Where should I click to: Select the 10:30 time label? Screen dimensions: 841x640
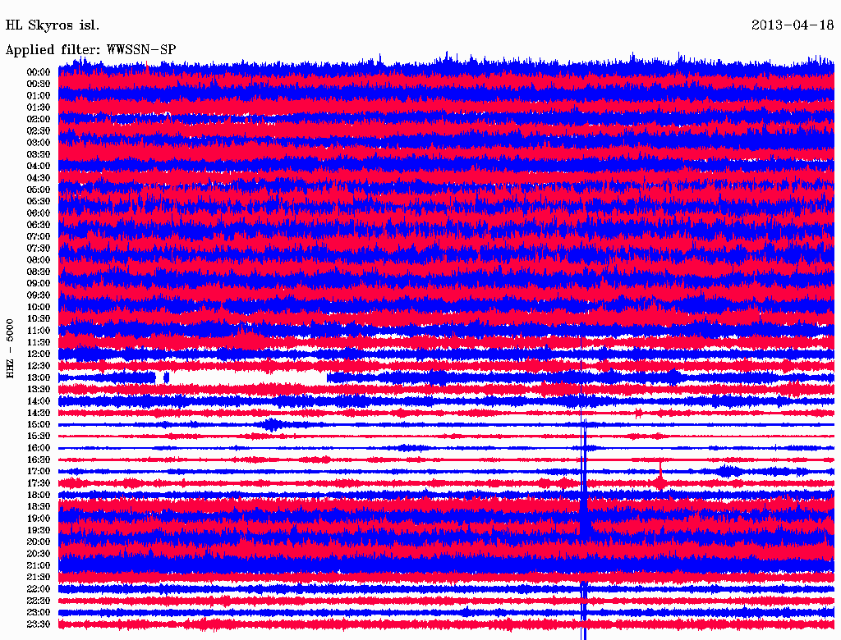39,319
